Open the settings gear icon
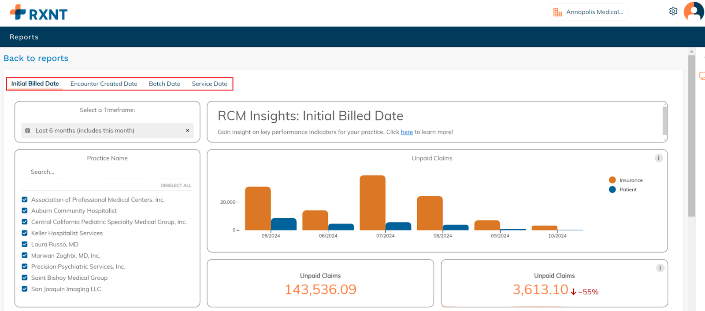The width and height of the screenshot is (705, 311). tap(673, 11)
